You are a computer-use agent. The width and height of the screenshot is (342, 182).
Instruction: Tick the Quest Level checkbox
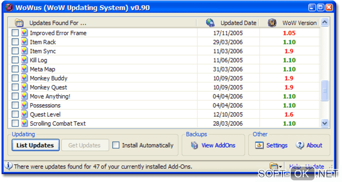coord(15,114)
